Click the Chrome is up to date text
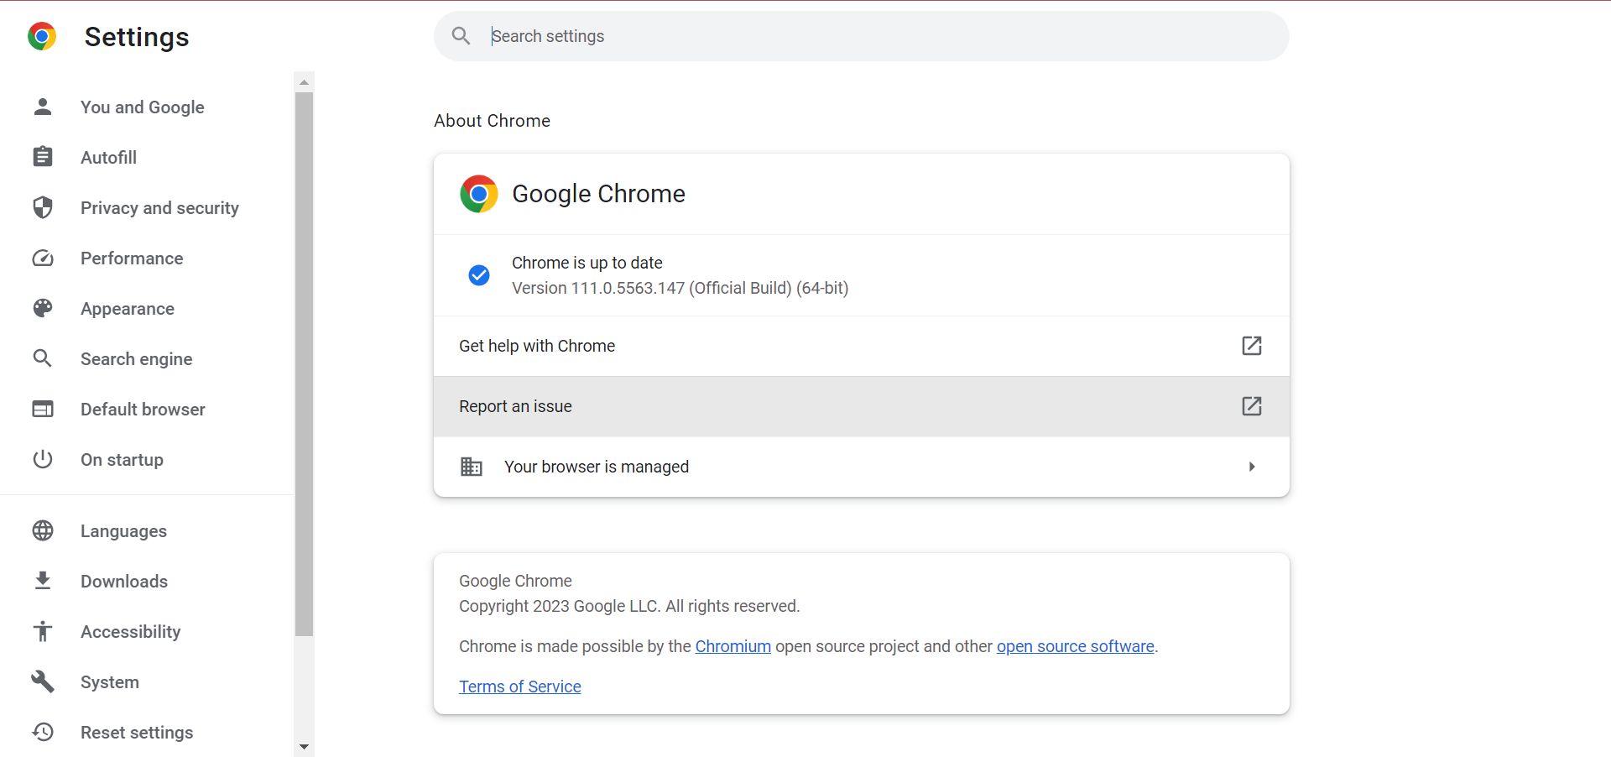1611x757 pixels. (x=587, y=263)
